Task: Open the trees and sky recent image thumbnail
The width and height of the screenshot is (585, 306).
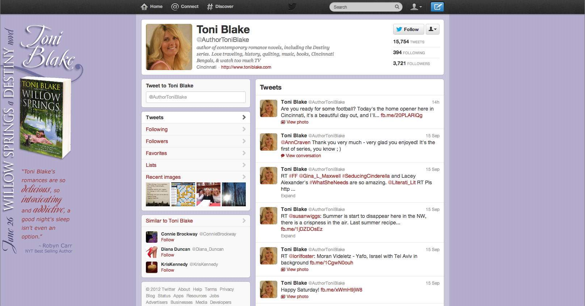Action: coord(234,194)
